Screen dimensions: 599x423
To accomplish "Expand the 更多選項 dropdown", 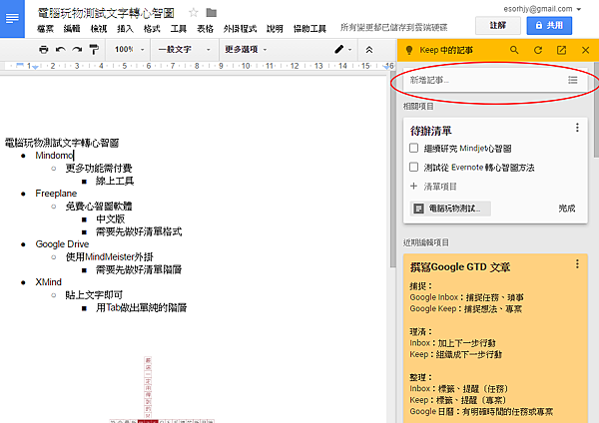I will click(246, 49).
